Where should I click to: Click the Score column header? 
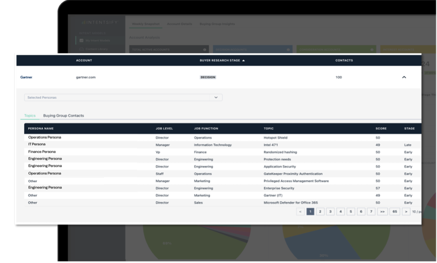click(x=381, y=129)
